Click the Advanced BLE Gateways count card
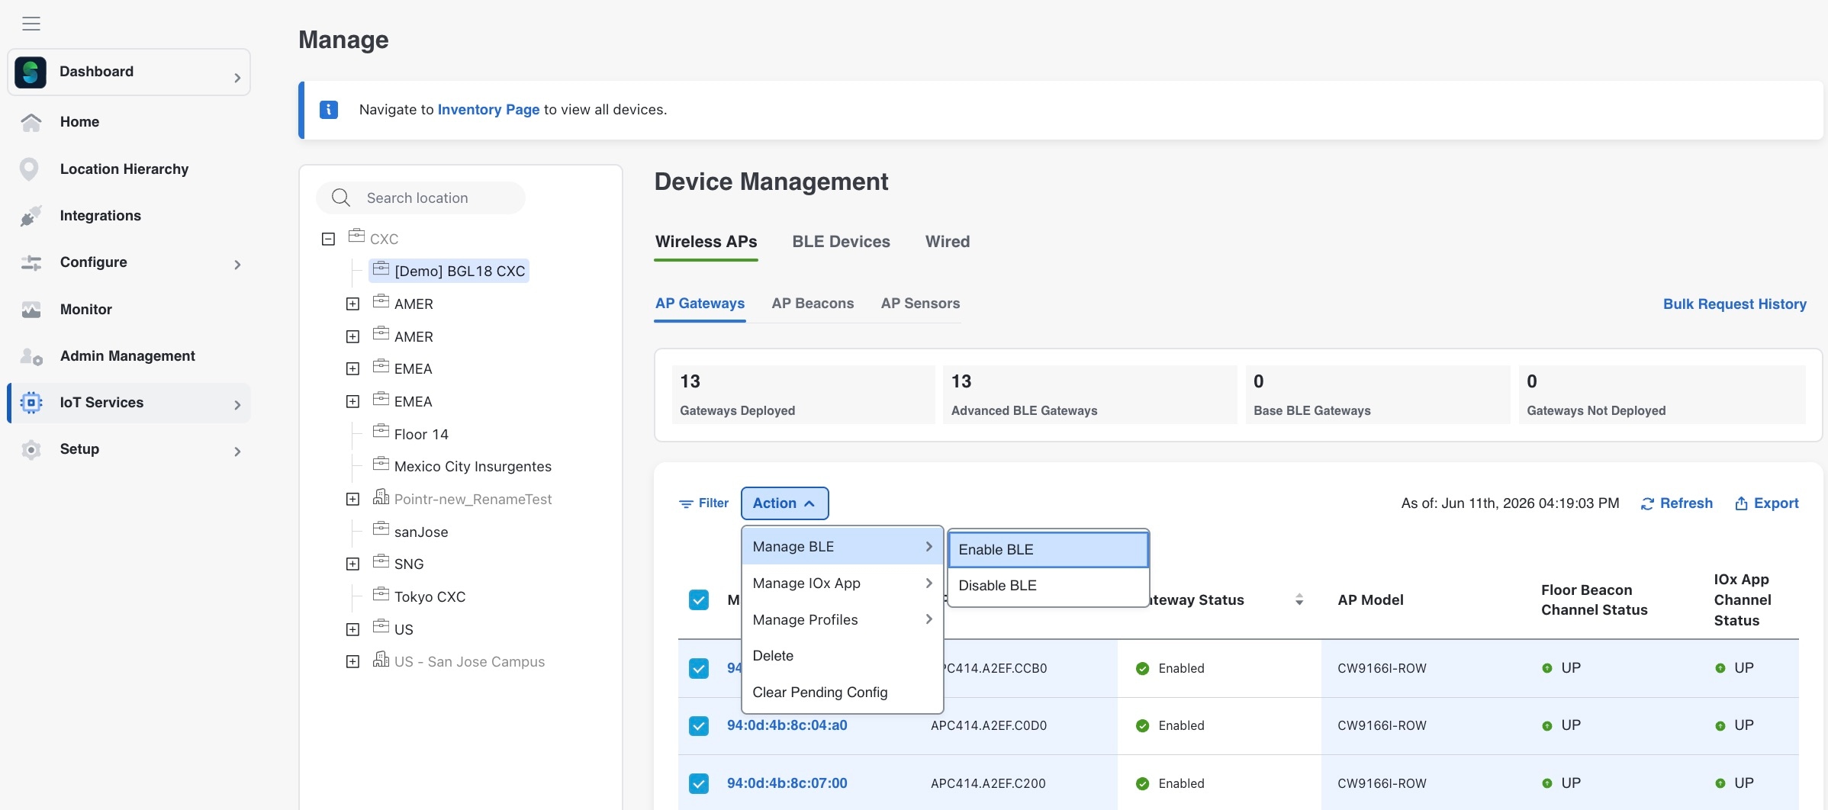The image size is (1828, 810). pyautogui.click(x=1089, y=395)
